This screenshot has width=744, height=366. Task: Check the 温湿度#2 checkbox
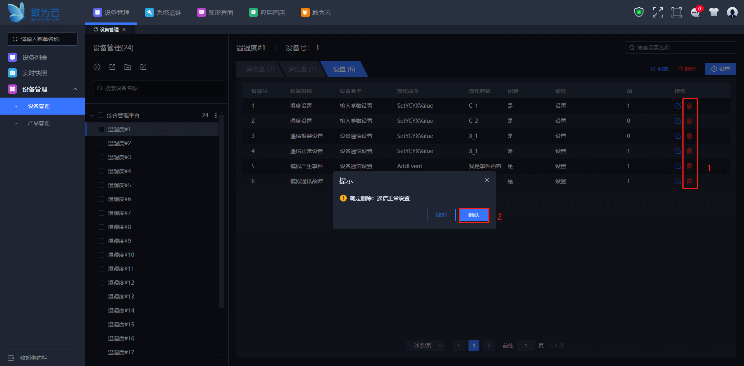pos(102,143)
